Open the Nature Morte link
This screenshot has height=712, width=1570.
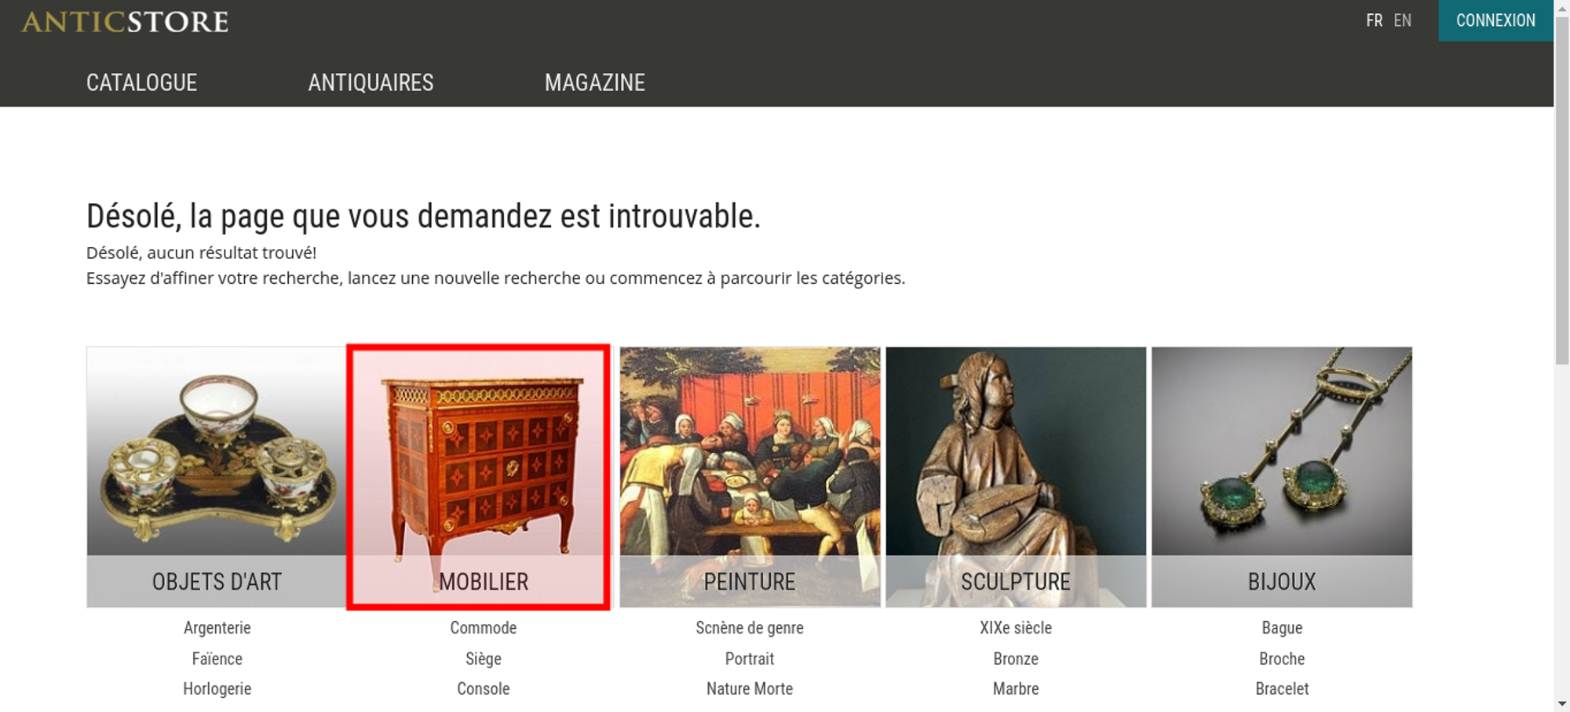coord(750,688)
